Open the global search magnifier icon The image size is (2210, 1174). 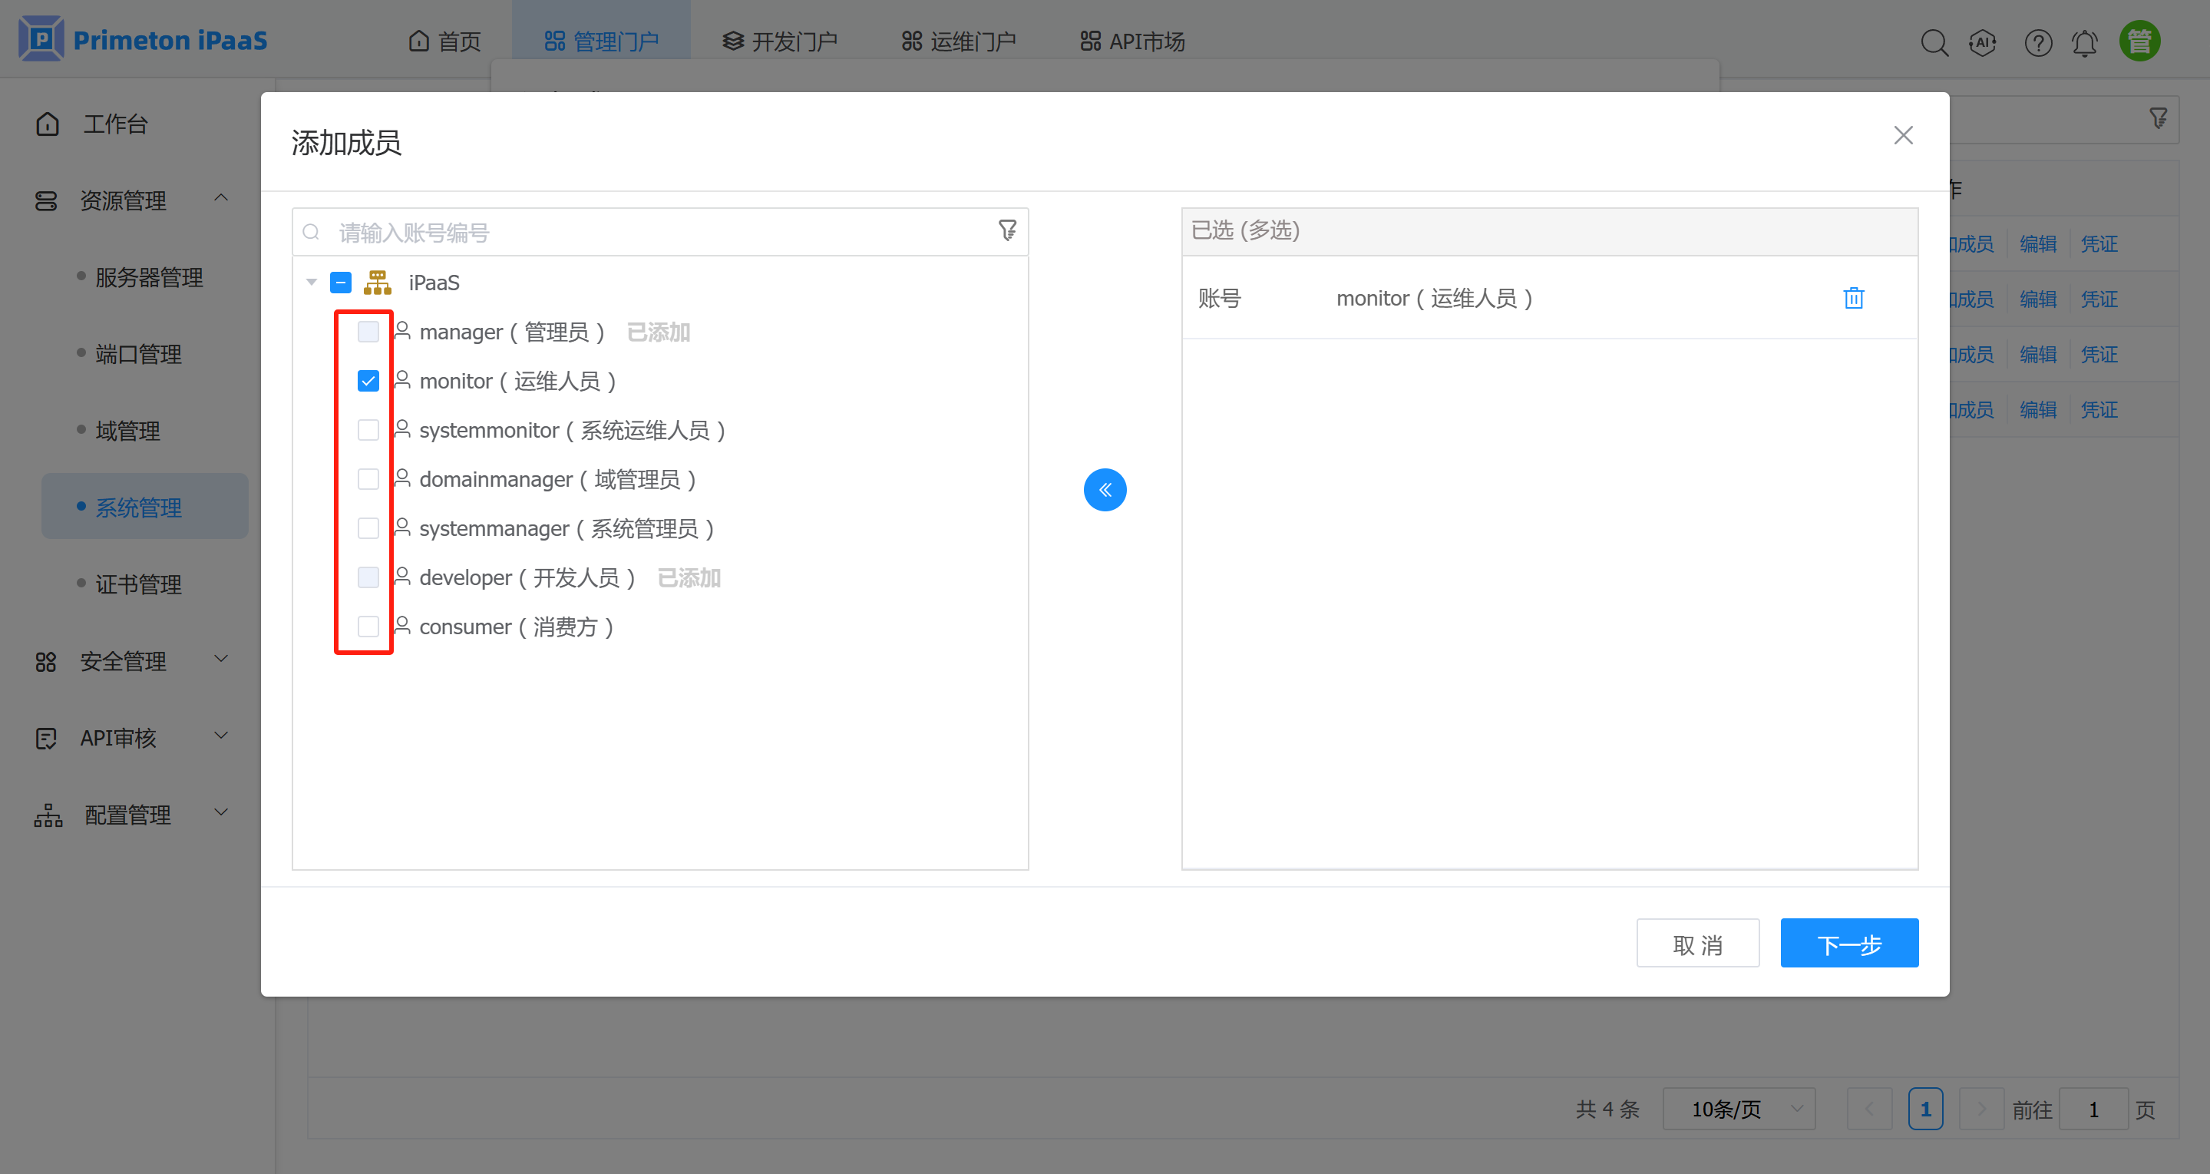pos(1935,42)
